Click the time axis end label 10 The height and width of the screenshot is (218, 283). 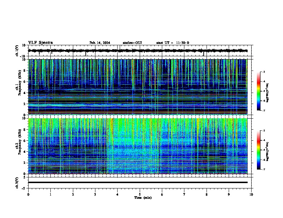pos(251,194)
